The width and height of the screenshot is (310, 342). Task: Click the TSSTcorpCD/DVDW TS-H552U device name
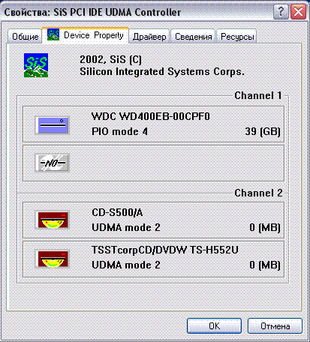[x=165, y=250]
